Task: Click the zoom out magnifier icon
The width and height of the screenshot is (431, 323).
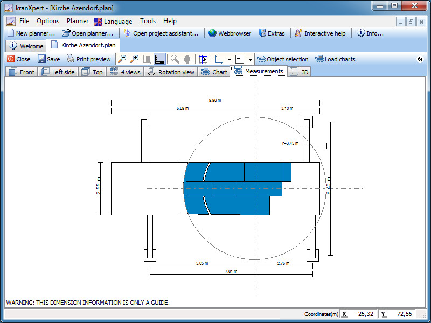Action: (123, 59)
